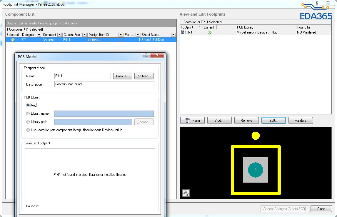337x217 pixels.
Task: Click into the footprint Name text field
Action: click(82, 76)
